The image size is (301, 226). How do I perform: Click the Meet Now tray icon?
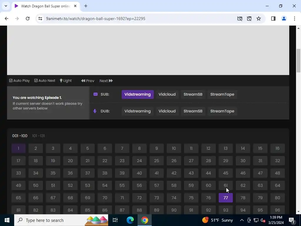click(x=249, y=220)
